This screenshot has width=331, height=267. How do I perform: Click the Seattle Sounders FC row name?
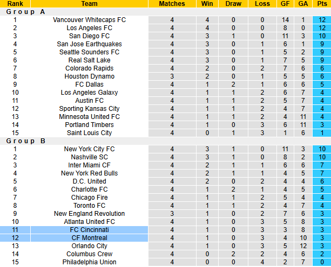[89, 52]
